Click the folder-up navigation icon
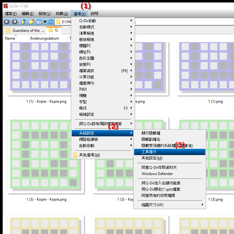234x234 pixels. (x=24, y=22)
